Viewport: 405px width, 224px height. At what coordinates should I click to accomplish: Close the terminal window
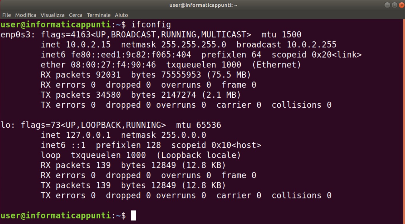[x=401, y=5]
